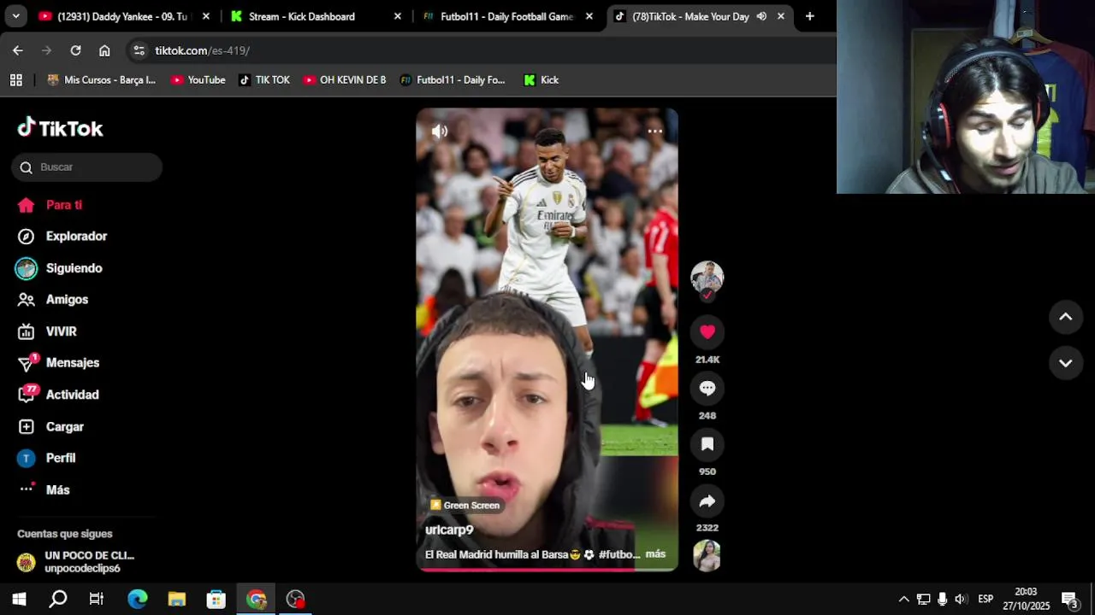1095x615 pixels.
Task: Expand caption with más link
Action: coord(655,554)
